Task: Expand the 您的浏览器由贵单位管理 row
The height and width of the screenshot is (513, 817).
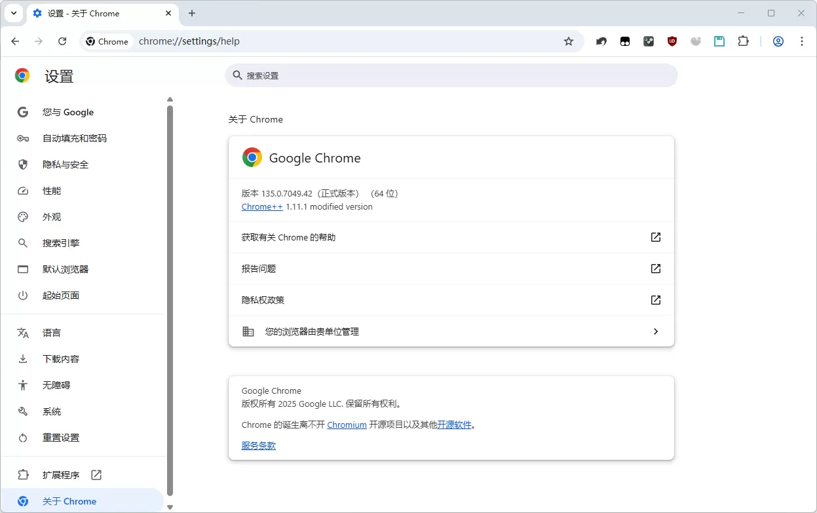Action: click(451, 331)
